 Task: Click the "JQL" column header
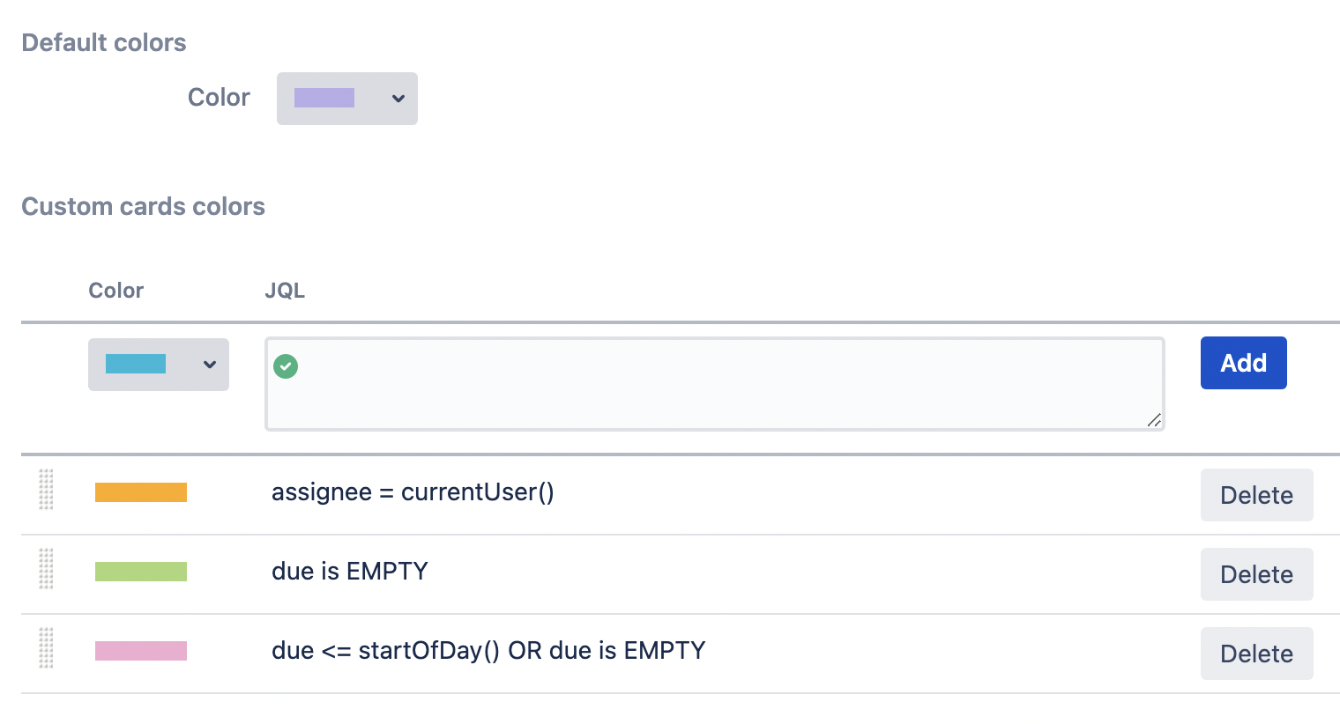pyautogui.click(x=285, y=291)
